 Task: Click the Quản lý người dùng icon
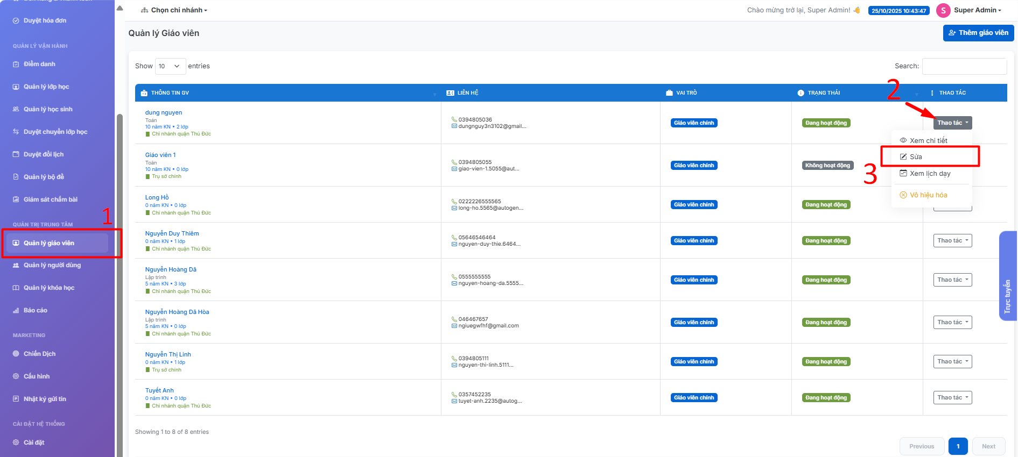tap(16, 265)
